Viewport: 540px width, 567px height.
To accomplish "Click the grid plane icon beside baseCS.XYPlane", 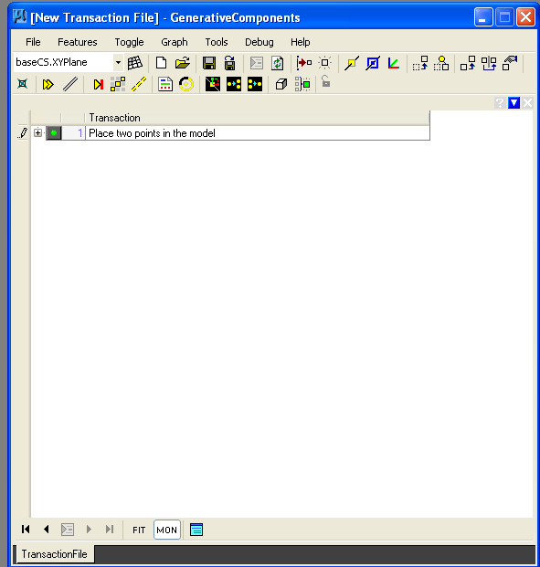I will (x=135, y=63).
